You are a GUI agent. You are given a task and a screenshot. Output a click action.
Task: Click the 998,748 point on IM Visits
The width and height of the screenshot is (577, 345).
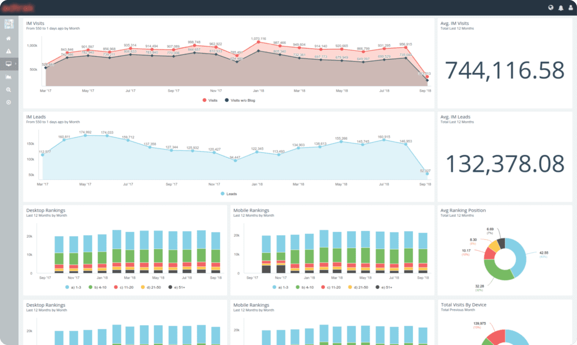point(194,46)
